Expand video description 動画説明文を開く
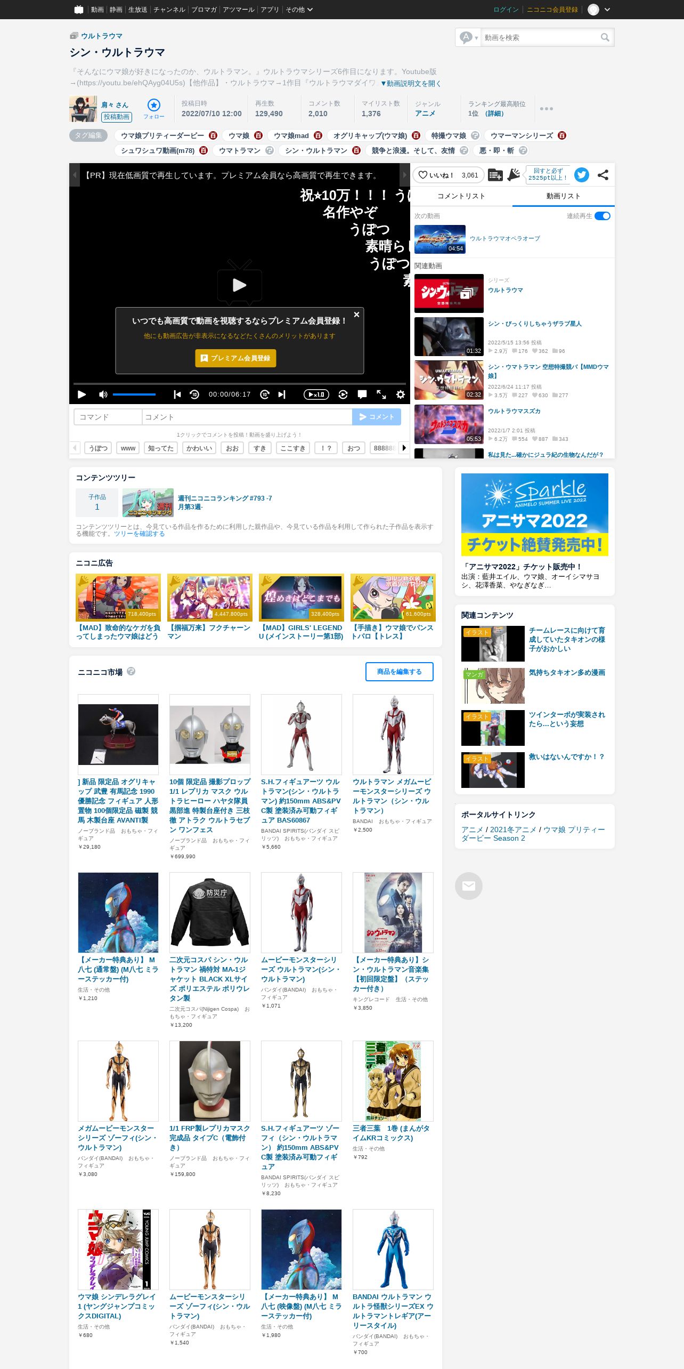 tap(410, 83)
